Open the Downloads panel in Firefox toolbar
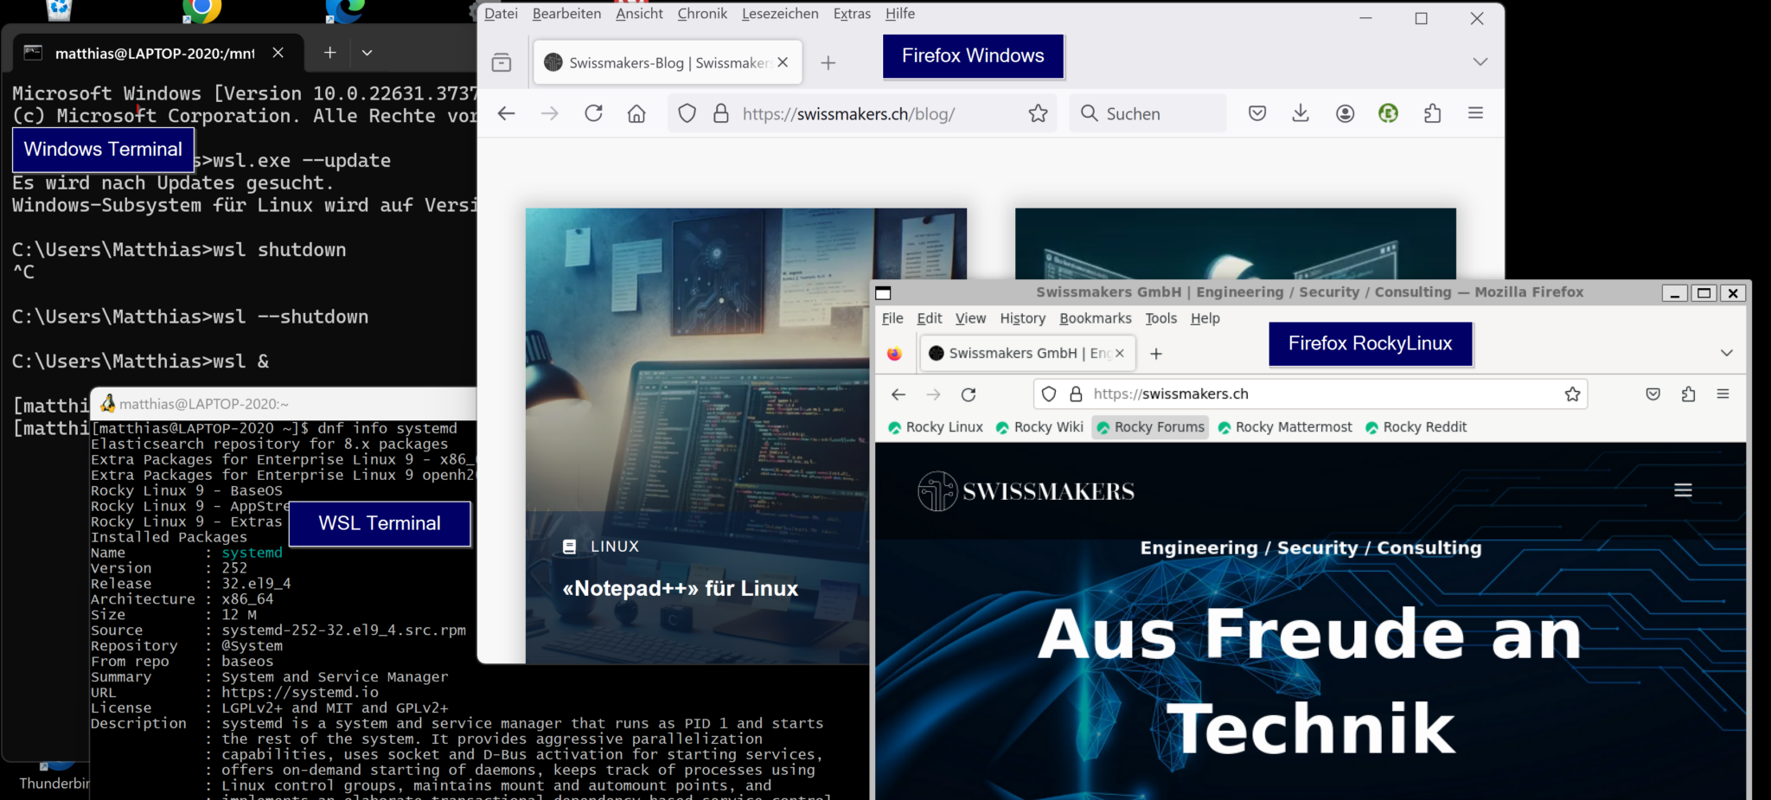 pyautogui.click(x=1300, y=113)
